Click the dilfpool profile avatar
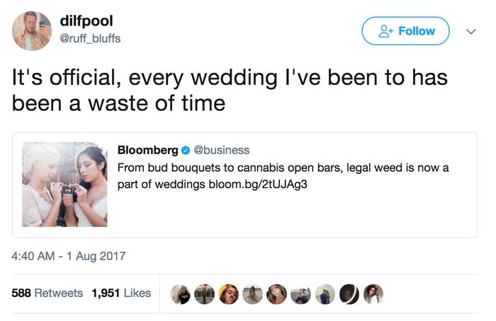The width and height of the screenshot is (496, 321). (32, 31)
